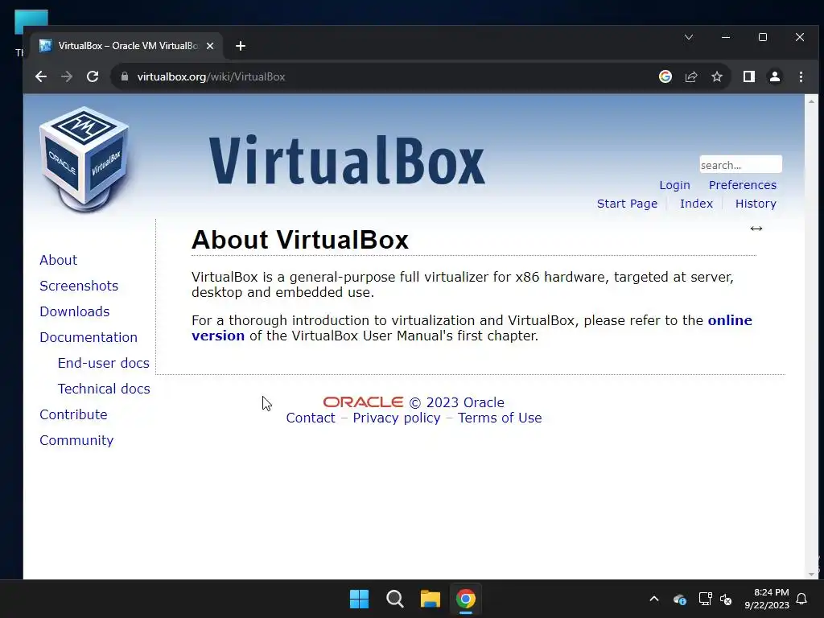Open Documentation in the sidebar
This screenshot has height=618, width=824.
click(89, 337)
